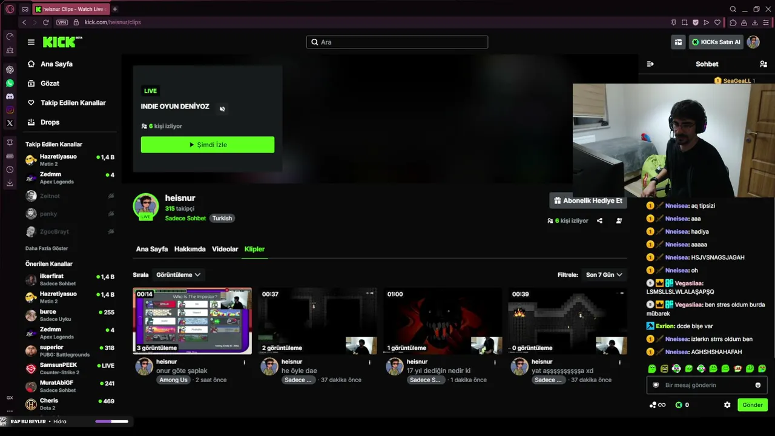
Task: Click the KICKs Satın Al button
Action: [x=716, y=42]
